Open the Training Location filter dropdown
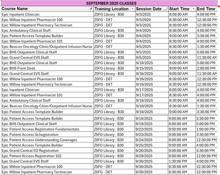220x175 pixels. coord(133,9)
